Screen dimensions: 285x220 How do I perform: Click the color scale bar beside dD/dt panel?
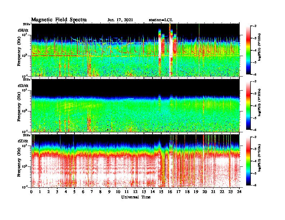click(x=248, y=106)
